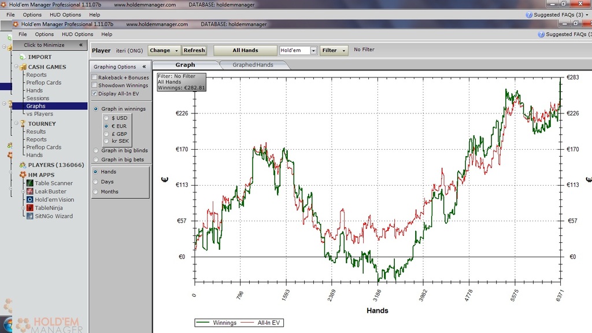
Task: Open Table Scanner via its icon
Action: point(30,183)
